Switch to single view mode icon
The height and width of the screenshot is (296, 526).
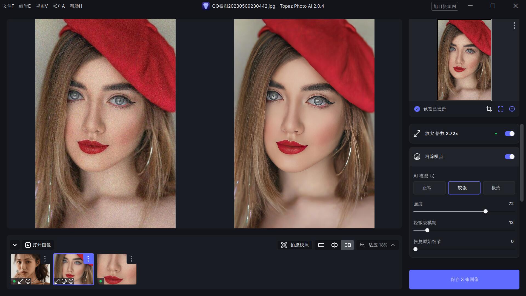click(x=321, y=245)
